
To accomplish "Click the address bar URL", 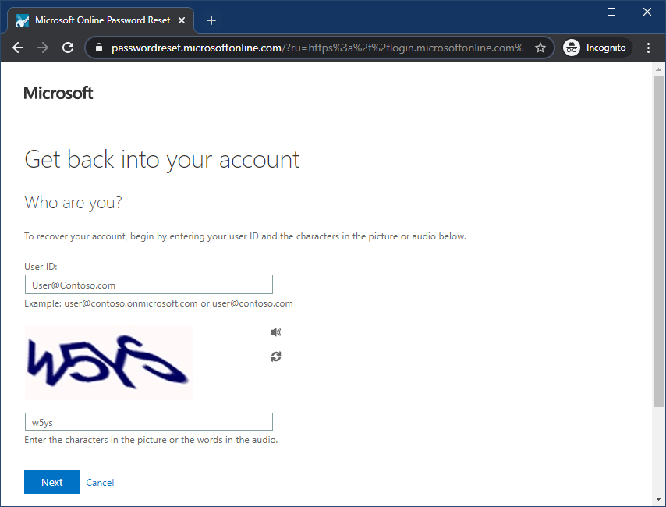I will (x=317, y=48).
